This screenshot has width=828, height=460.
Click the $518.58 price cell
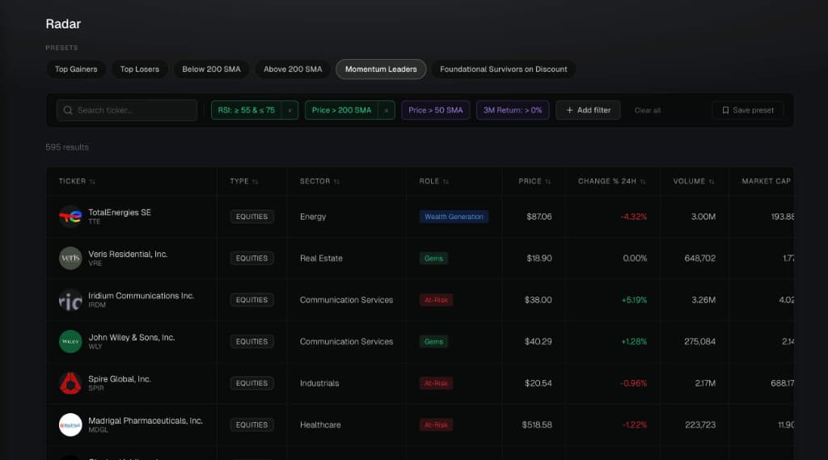click(x=537, y=424)
